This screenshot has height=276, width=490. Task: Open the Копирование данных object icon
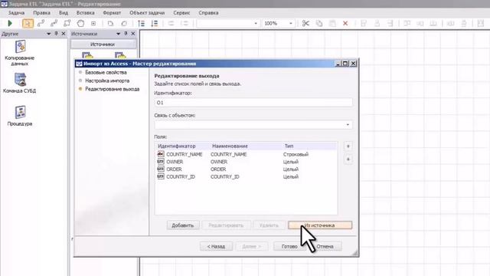tap(20, 47)
